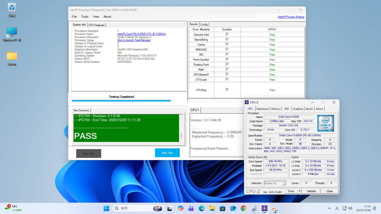Open the Intel Privacy Notice link
The image size is (381, 214).
291,17
